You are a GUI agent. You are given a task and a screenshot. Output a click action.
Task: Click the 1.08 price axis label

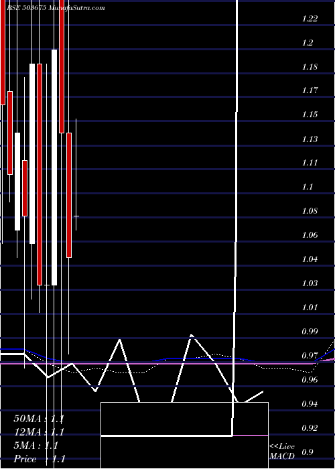click(310, 211)
